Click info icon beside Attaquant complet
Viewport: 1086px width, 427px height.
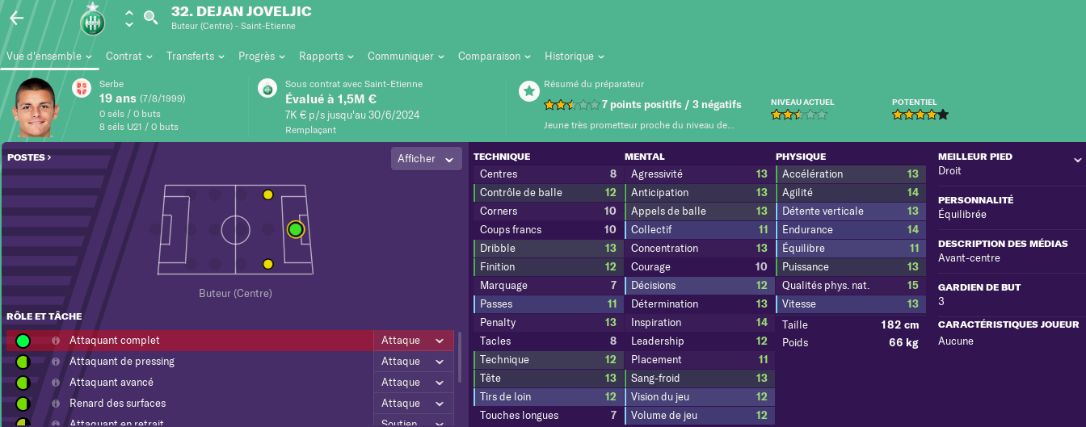point(56,341)
